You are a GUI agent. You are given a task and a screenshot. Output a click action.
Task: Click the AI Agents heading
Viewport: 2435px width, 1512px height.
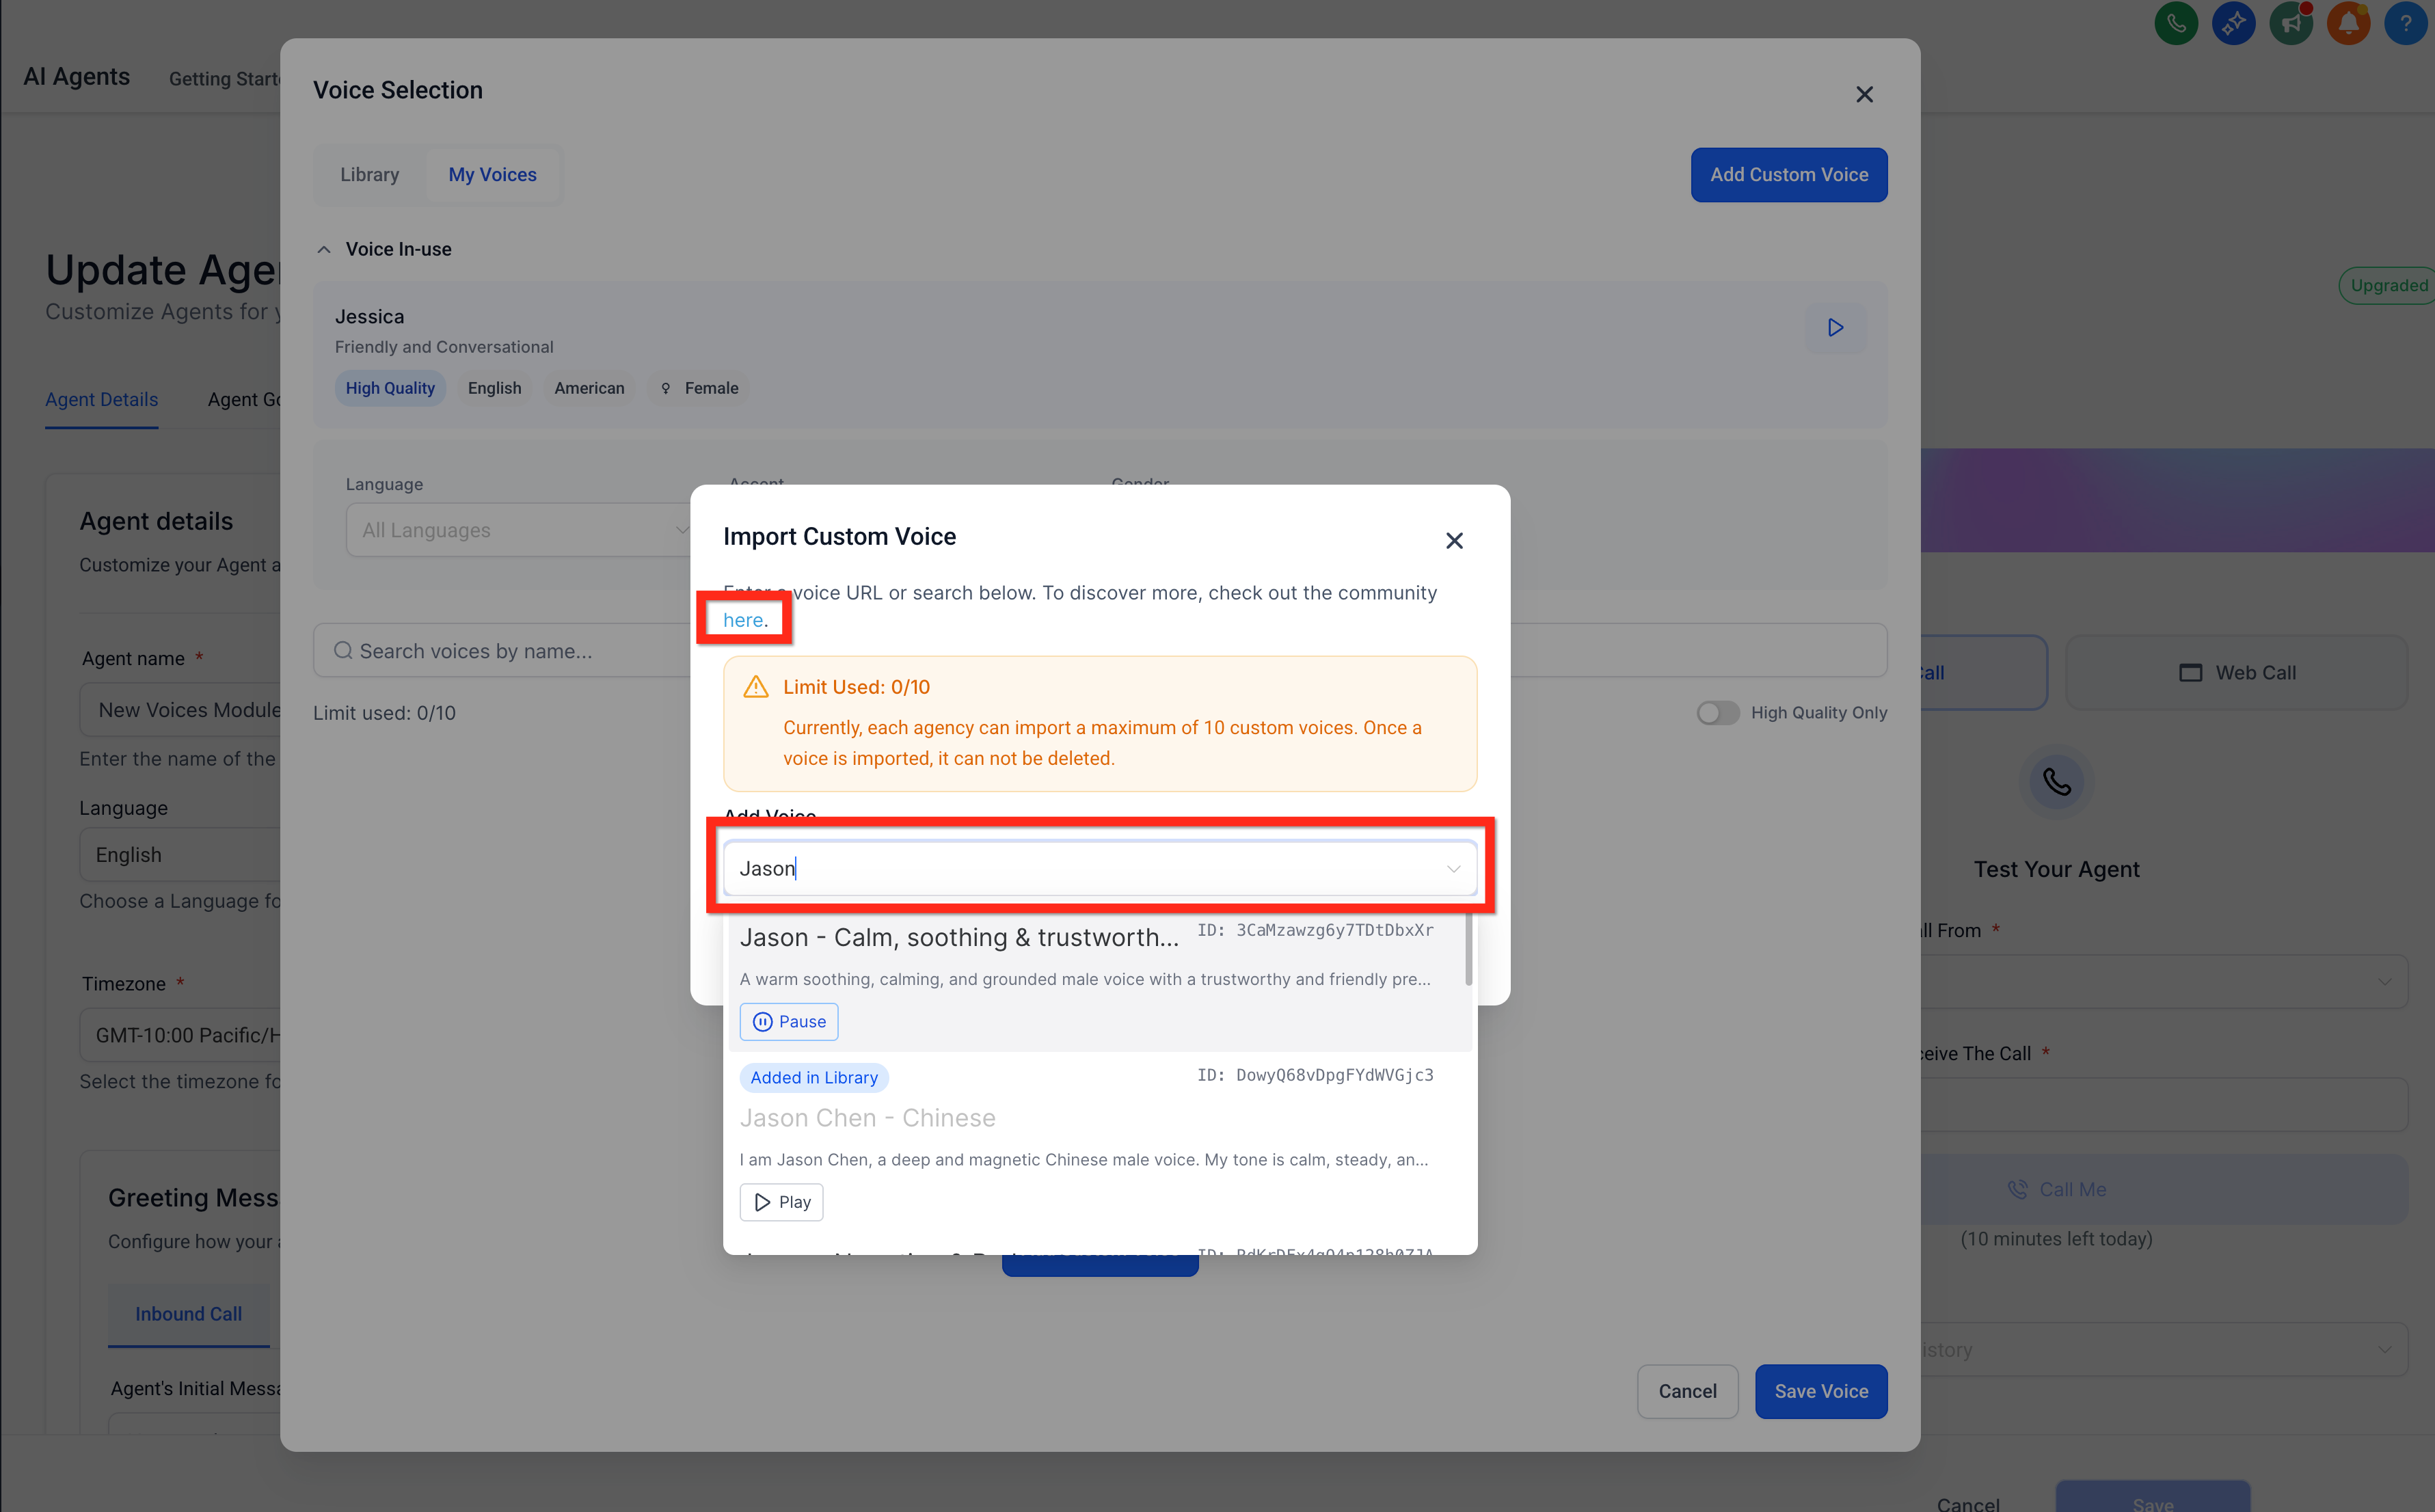77,77
